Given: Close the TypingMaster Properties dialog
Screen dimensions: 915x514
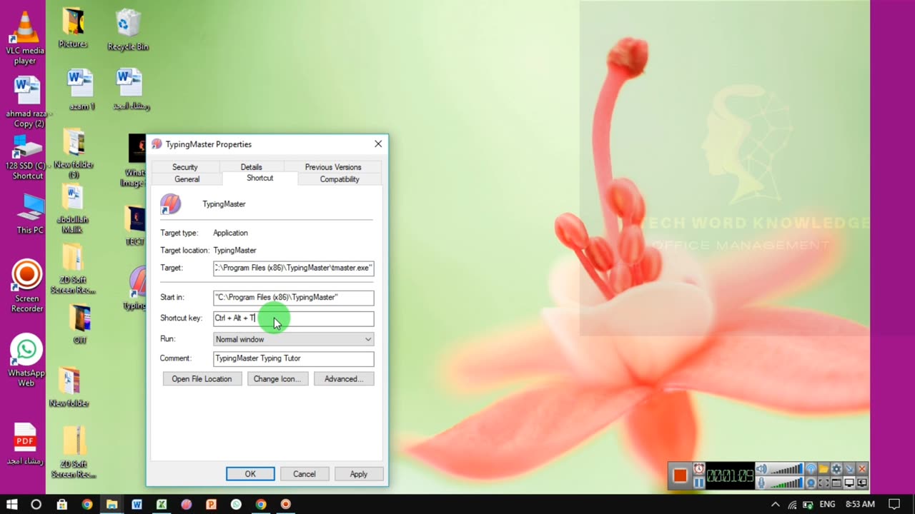Looking at the screenshot, I should click(x=378, y=144).
